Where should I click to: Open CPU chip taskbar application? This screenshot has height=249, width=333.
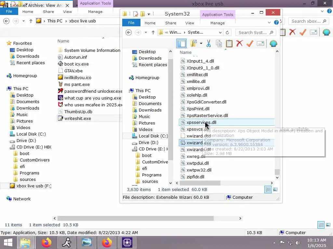point(127,243)
